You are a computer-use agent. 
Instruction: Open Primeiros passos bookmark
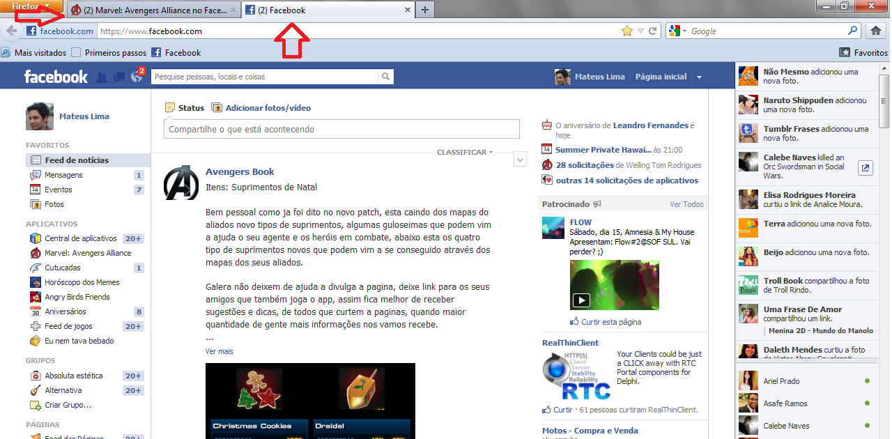(109, 52)
